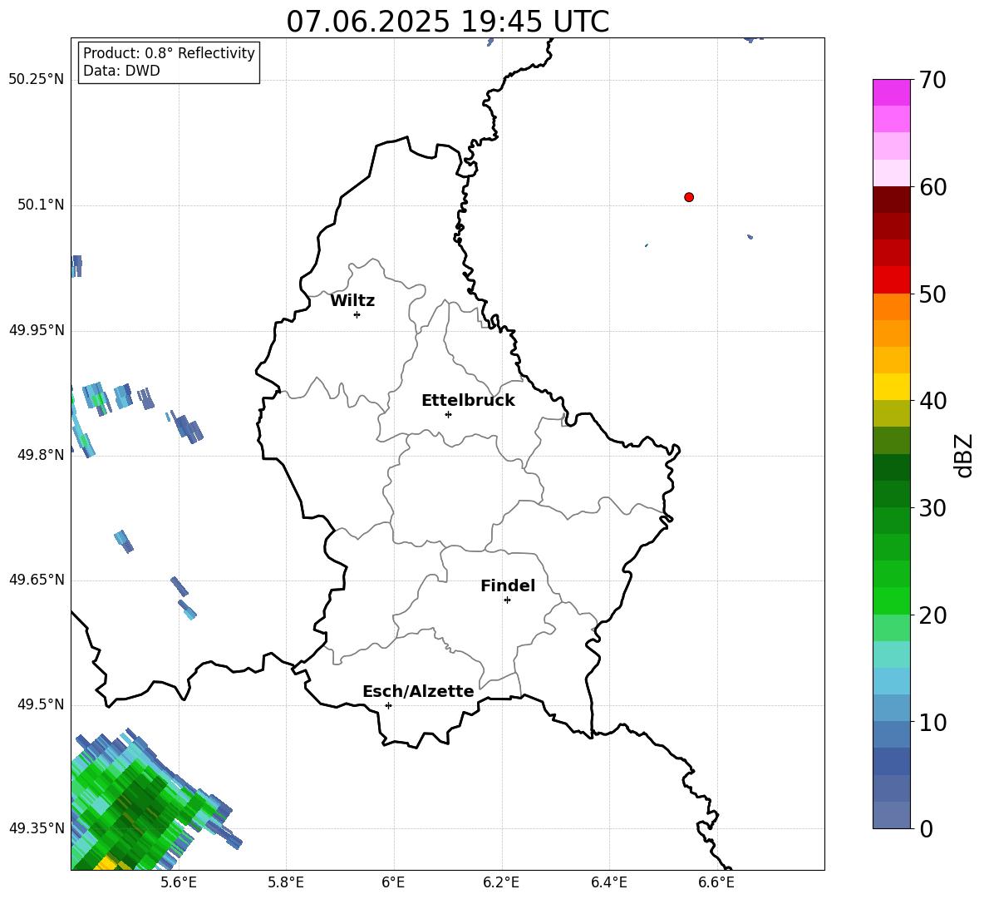Click the 50 label on the colorbar
The height and width of the screenshot is (899, 984).
point(932,294)
